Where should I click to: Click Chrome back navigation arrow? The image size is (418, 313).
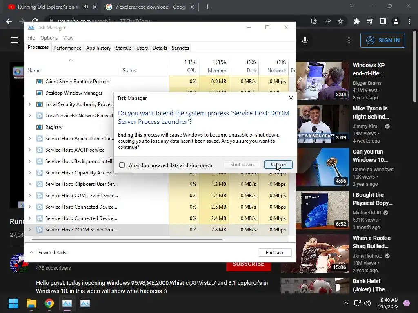9,21
